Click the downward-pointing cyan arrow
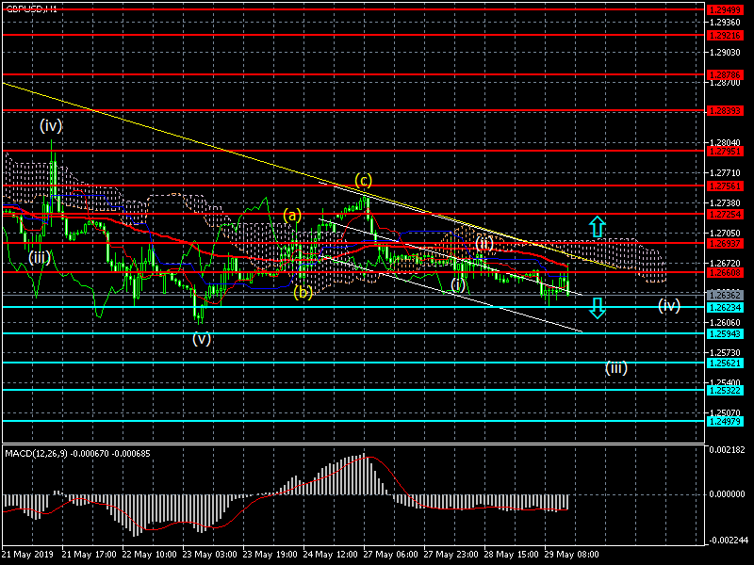 [x=596, y=307]
